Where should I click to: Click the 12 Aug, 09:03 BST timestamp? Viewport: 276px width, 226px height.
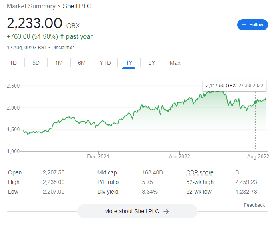27,48
